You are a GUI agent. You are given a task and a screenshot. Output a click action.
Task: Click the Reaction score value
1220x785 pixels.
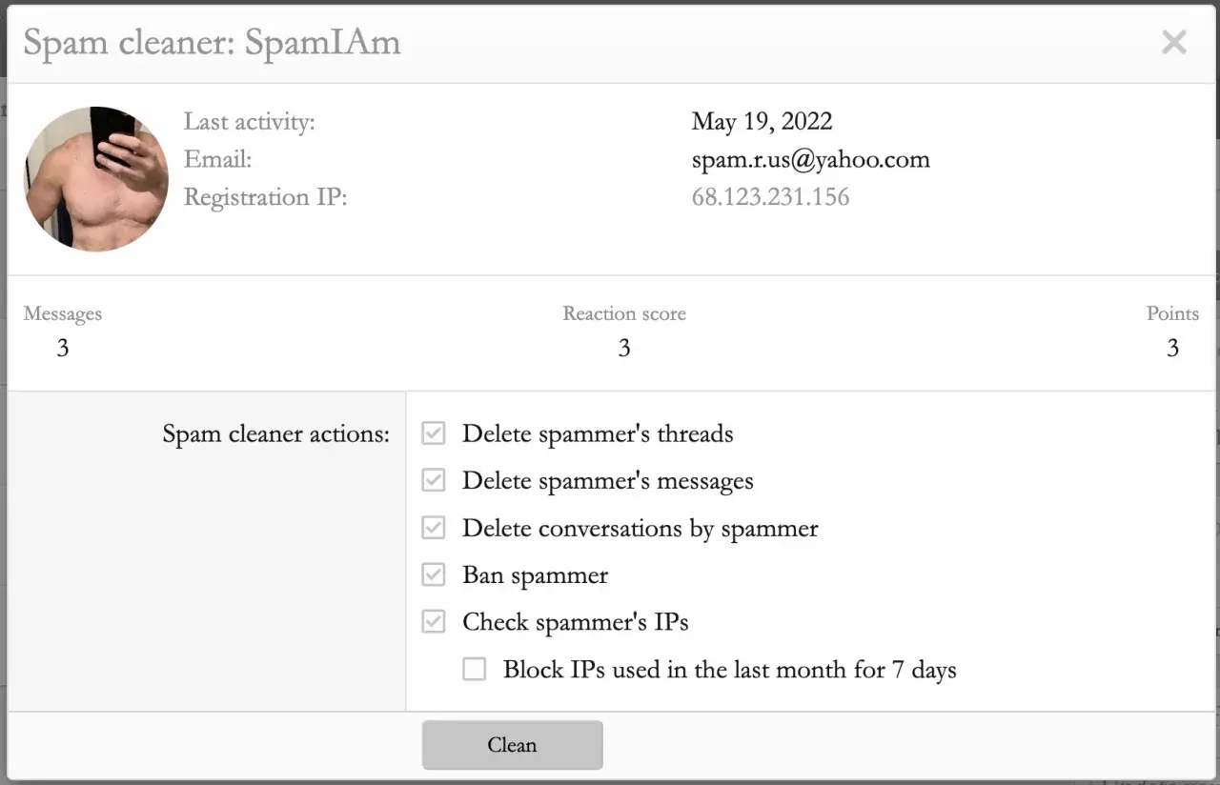(624, 349)
